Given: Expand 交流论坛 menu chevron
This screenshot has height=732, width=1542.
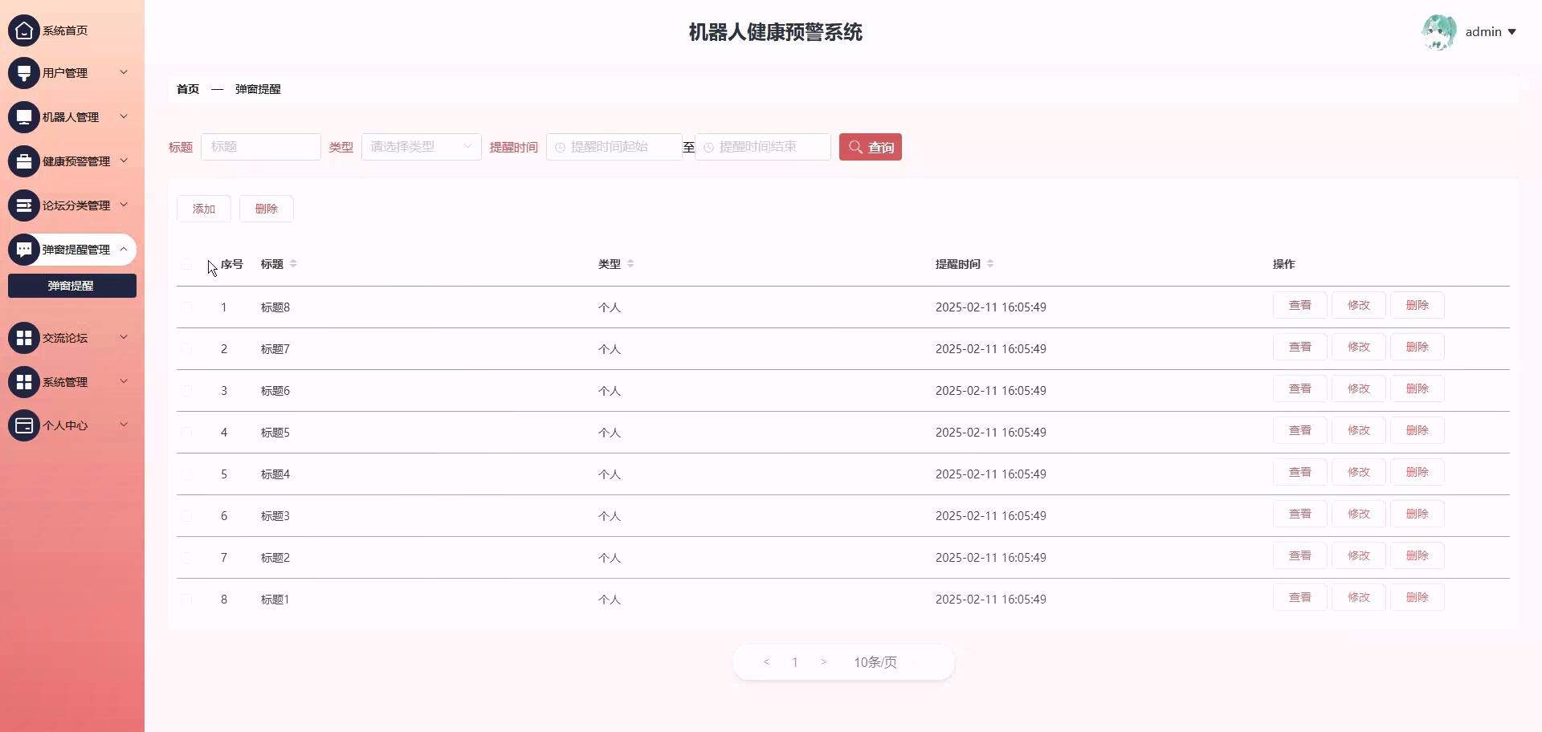Looking at the screenshot, I should (124, 337).
